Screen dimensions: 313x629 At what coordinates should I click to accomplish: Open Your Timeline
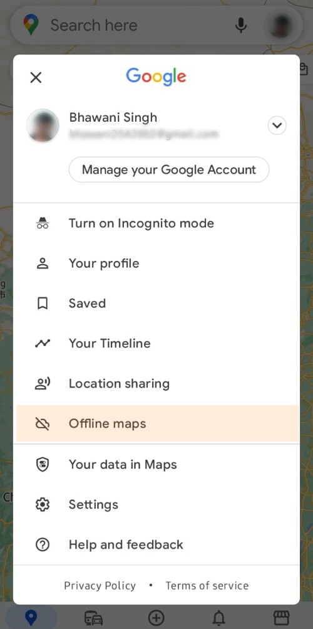156,344
